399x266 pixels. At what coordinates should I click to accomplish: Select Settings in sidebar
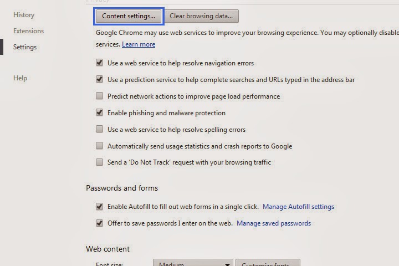click(x=25, y=47)
